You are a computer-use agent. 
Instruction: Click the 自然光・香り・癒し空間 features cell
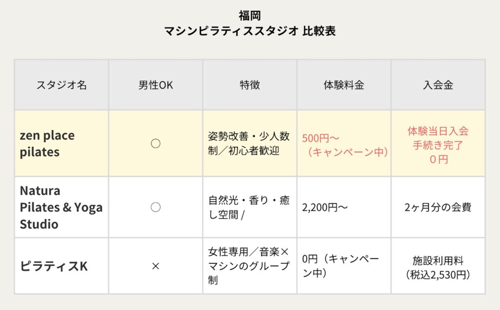(x=249, y=207)
